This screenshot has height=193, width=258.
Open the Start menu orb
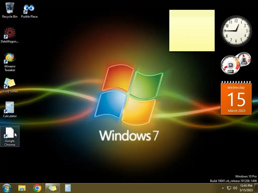7,188
